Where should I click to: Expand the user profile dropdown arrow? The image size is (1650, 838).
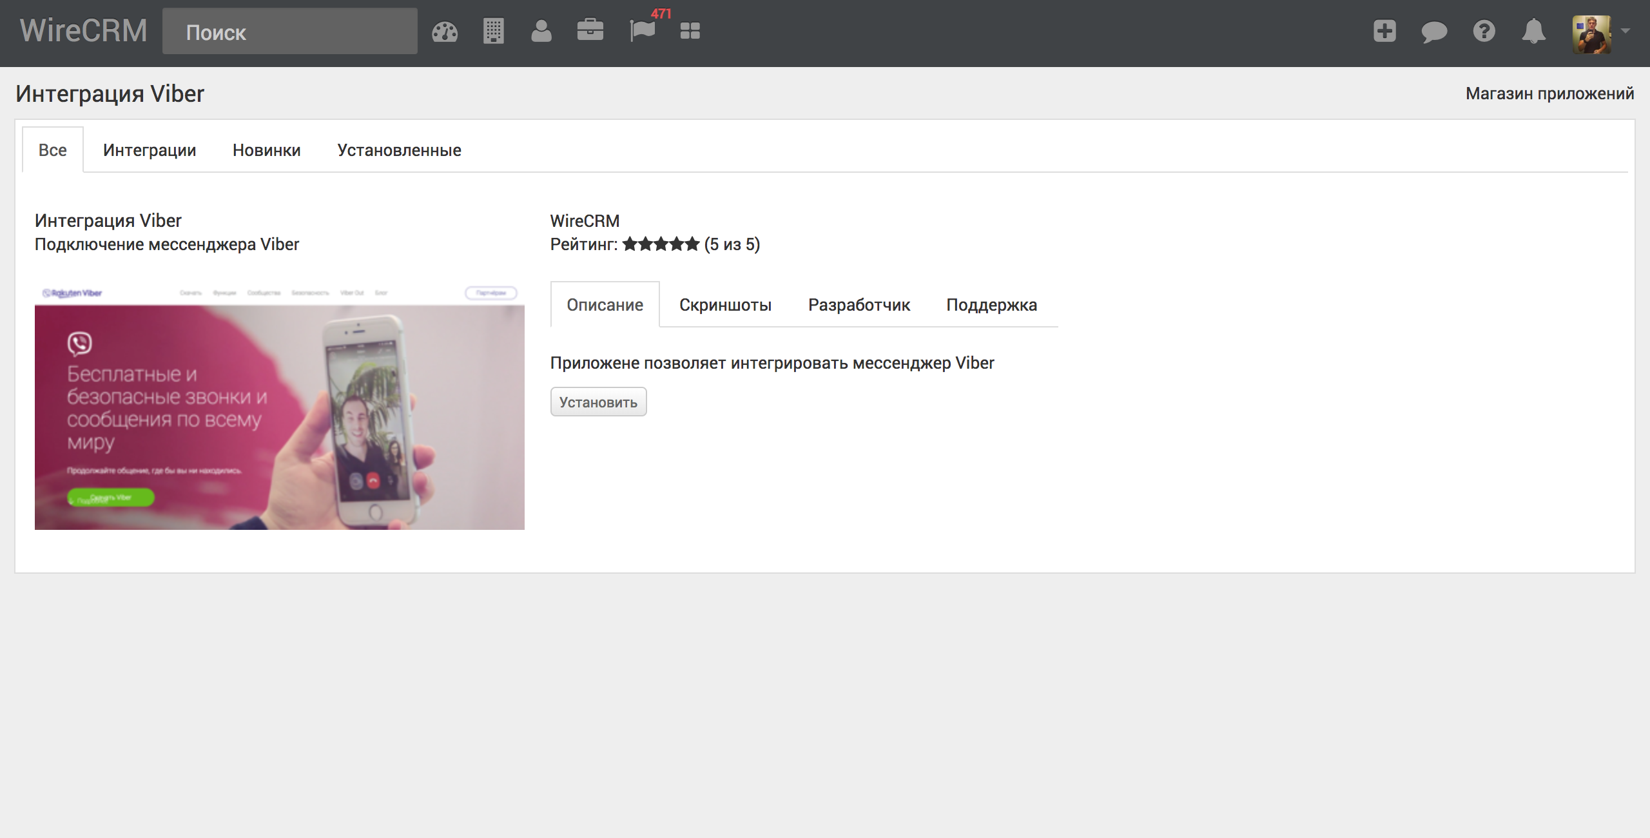coord(1626,30)
